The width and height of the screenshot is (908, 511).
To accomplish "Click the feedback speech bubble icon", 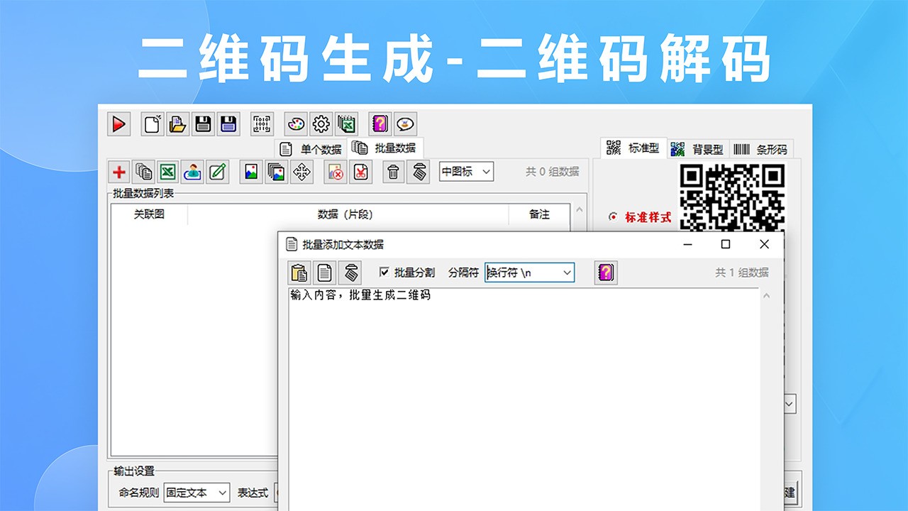I will (406, 123).
